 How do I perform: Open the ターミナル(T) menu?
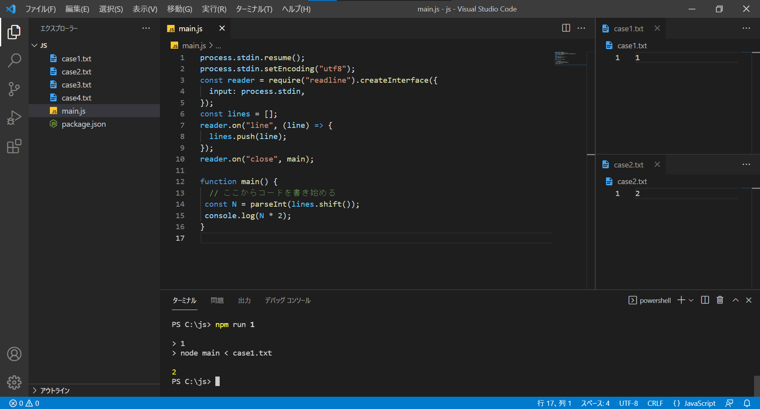254,9
